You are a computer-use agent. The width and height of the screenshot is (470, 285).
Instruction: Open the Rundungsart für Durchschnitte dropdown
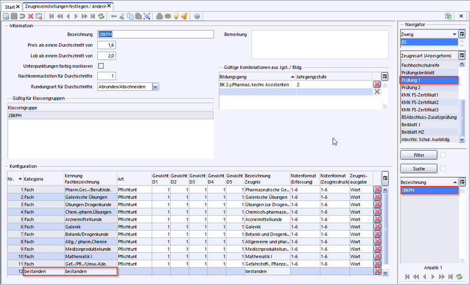[155, 87]
